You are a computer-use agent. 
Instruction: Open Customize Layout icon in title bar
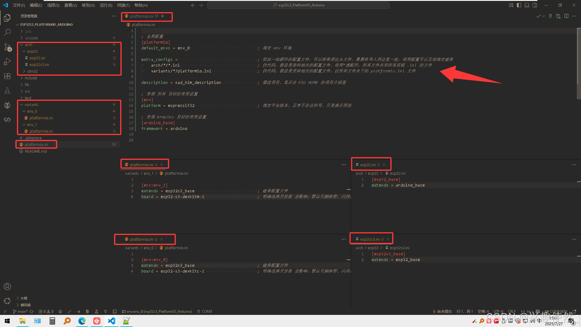511,5
